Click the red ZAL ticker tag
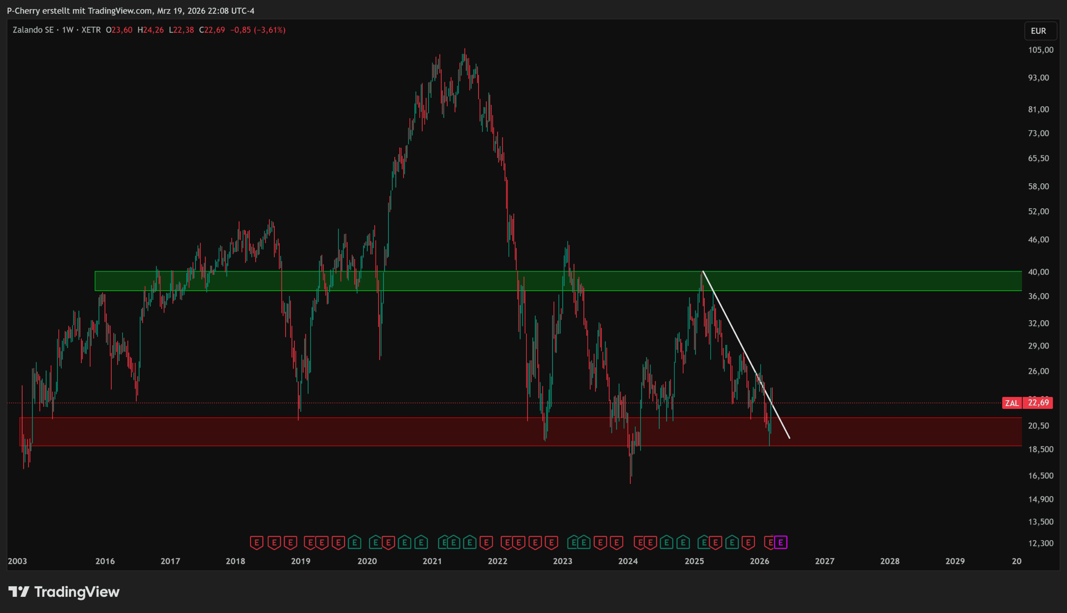This screenshot has width=1067, height=613. (1012, 403)
